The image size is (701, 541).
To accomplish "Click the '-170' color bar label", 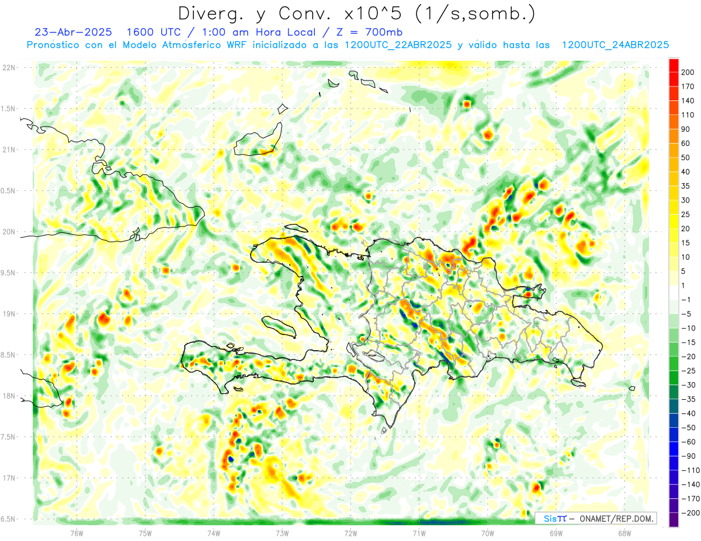I will [x=692, y=498].
